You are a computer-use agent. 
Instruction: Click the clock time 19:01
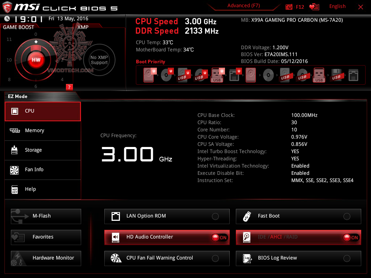(29, 19)
